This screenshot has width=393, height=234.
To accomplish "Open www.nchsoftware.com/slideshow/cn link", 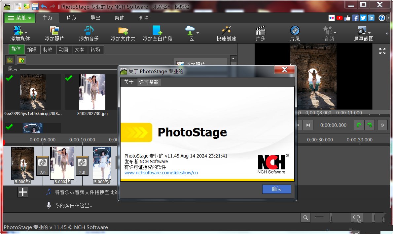I will tap(161, 172).
